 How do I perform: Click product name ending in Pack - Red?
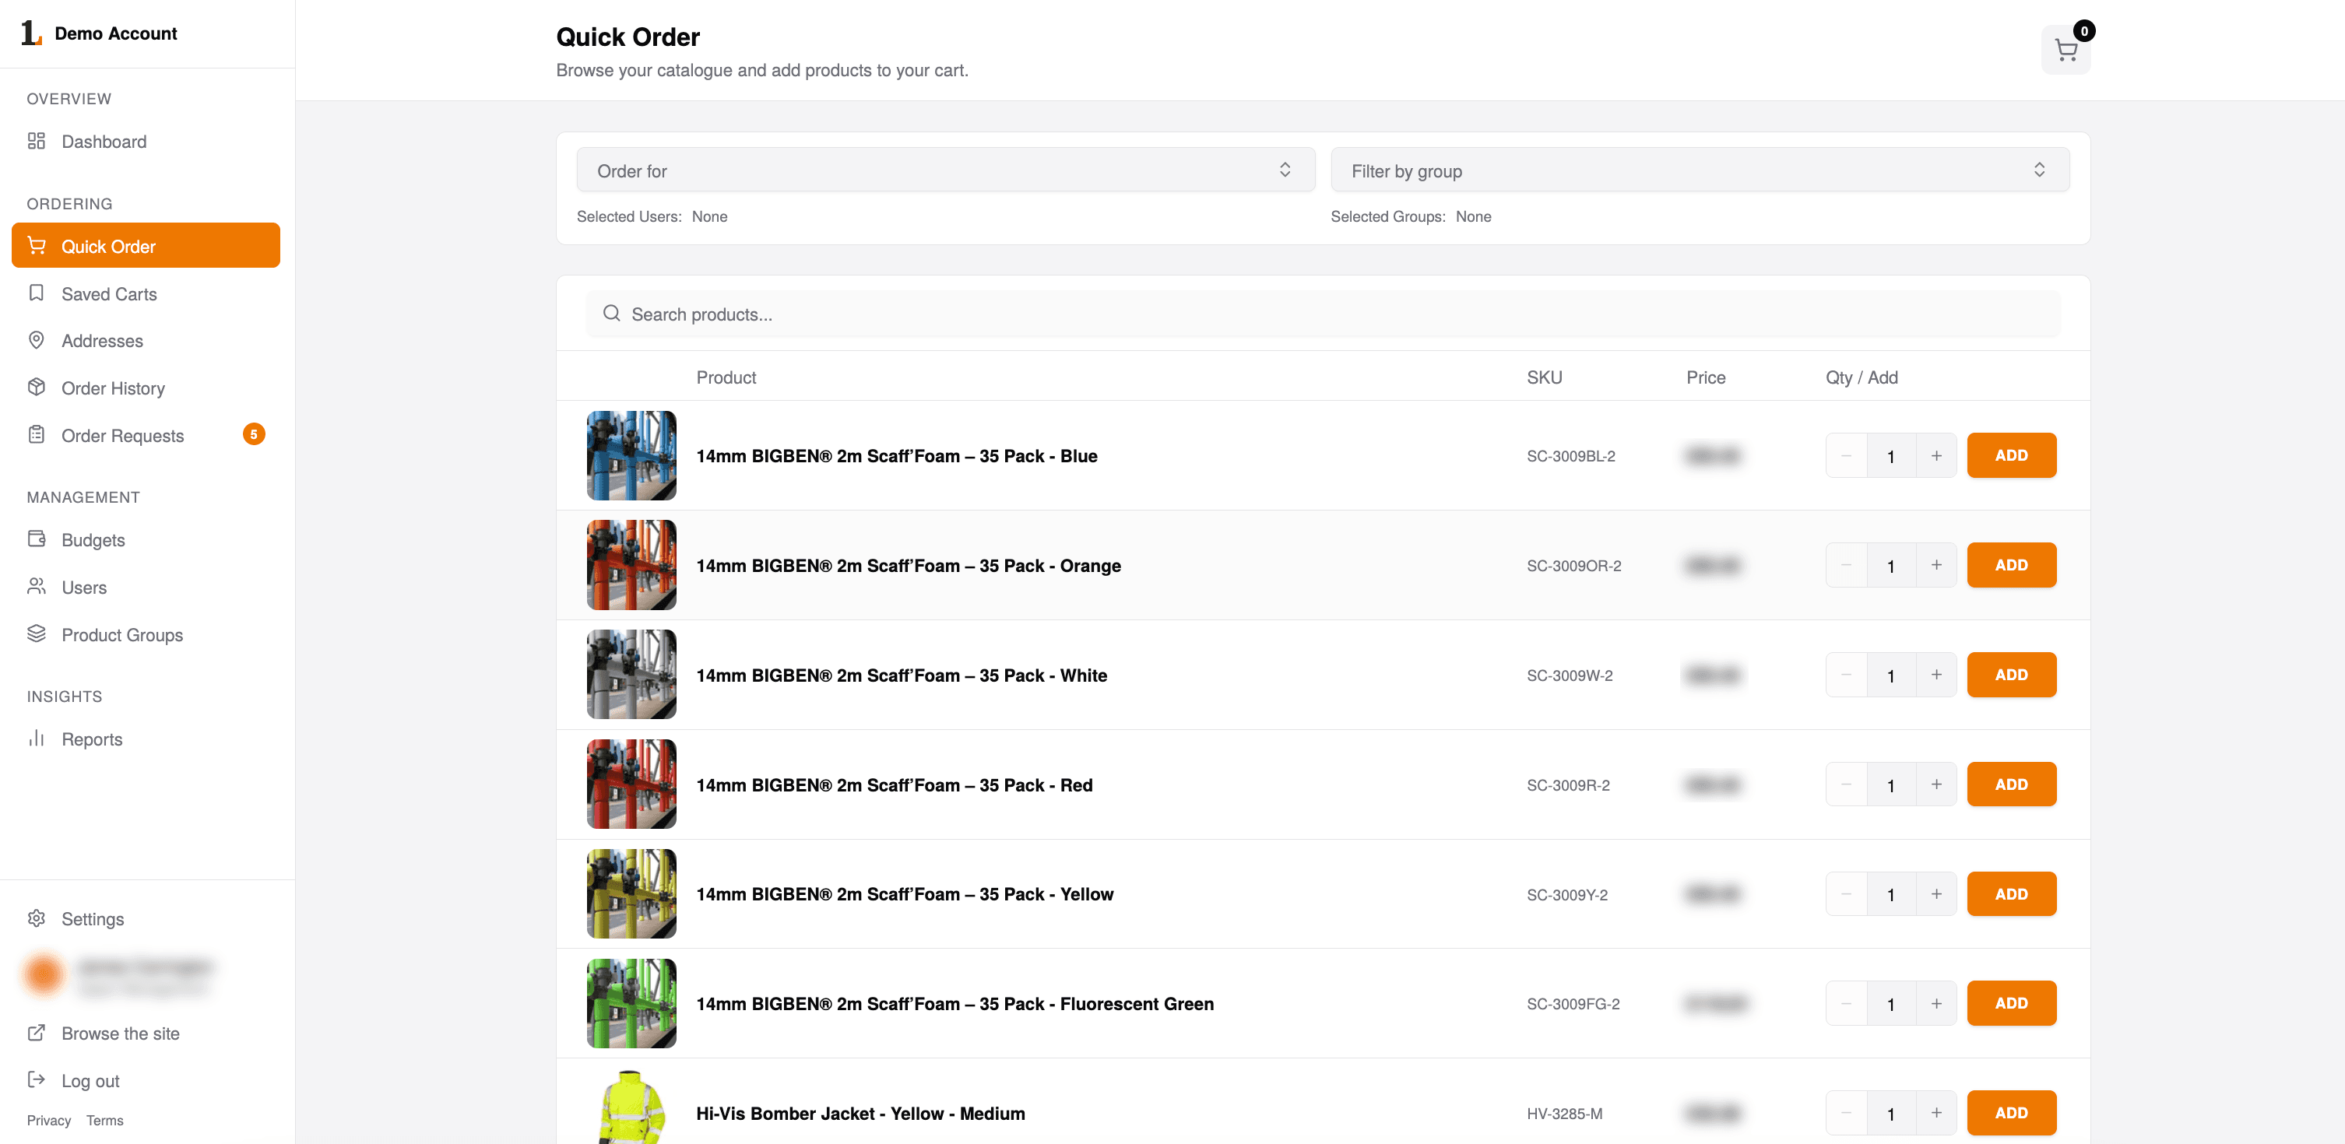[894, 784]
